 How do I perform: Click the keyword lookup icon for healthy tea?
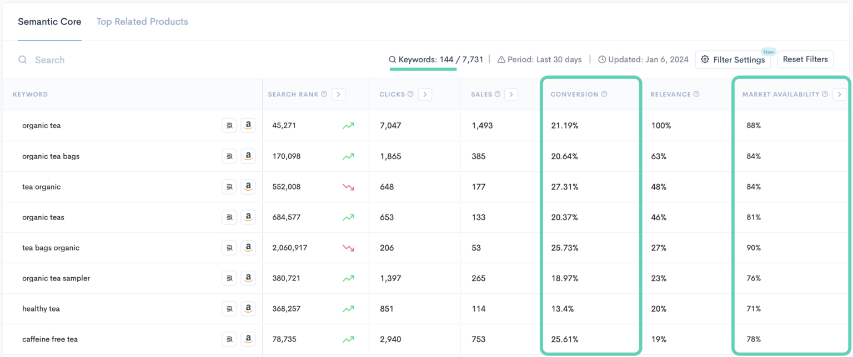(x=229, y=309)
